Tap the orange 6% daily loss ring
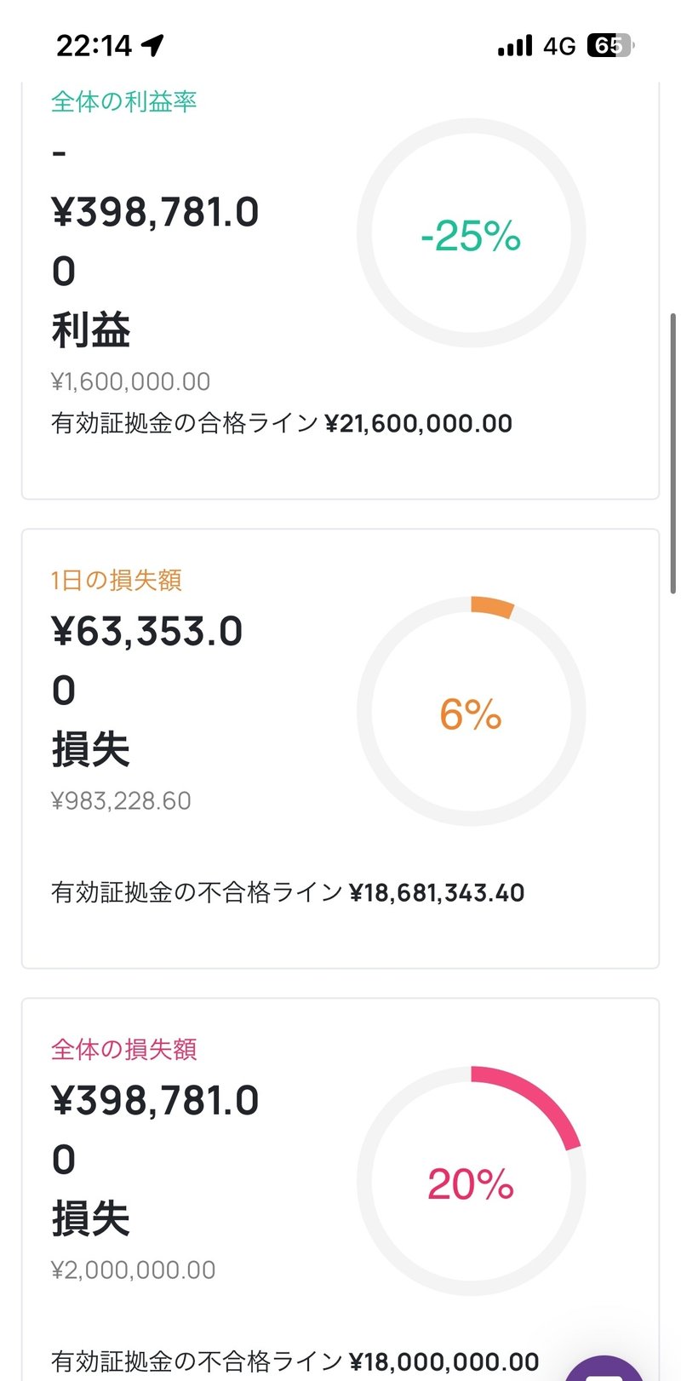 click(471, 712)
